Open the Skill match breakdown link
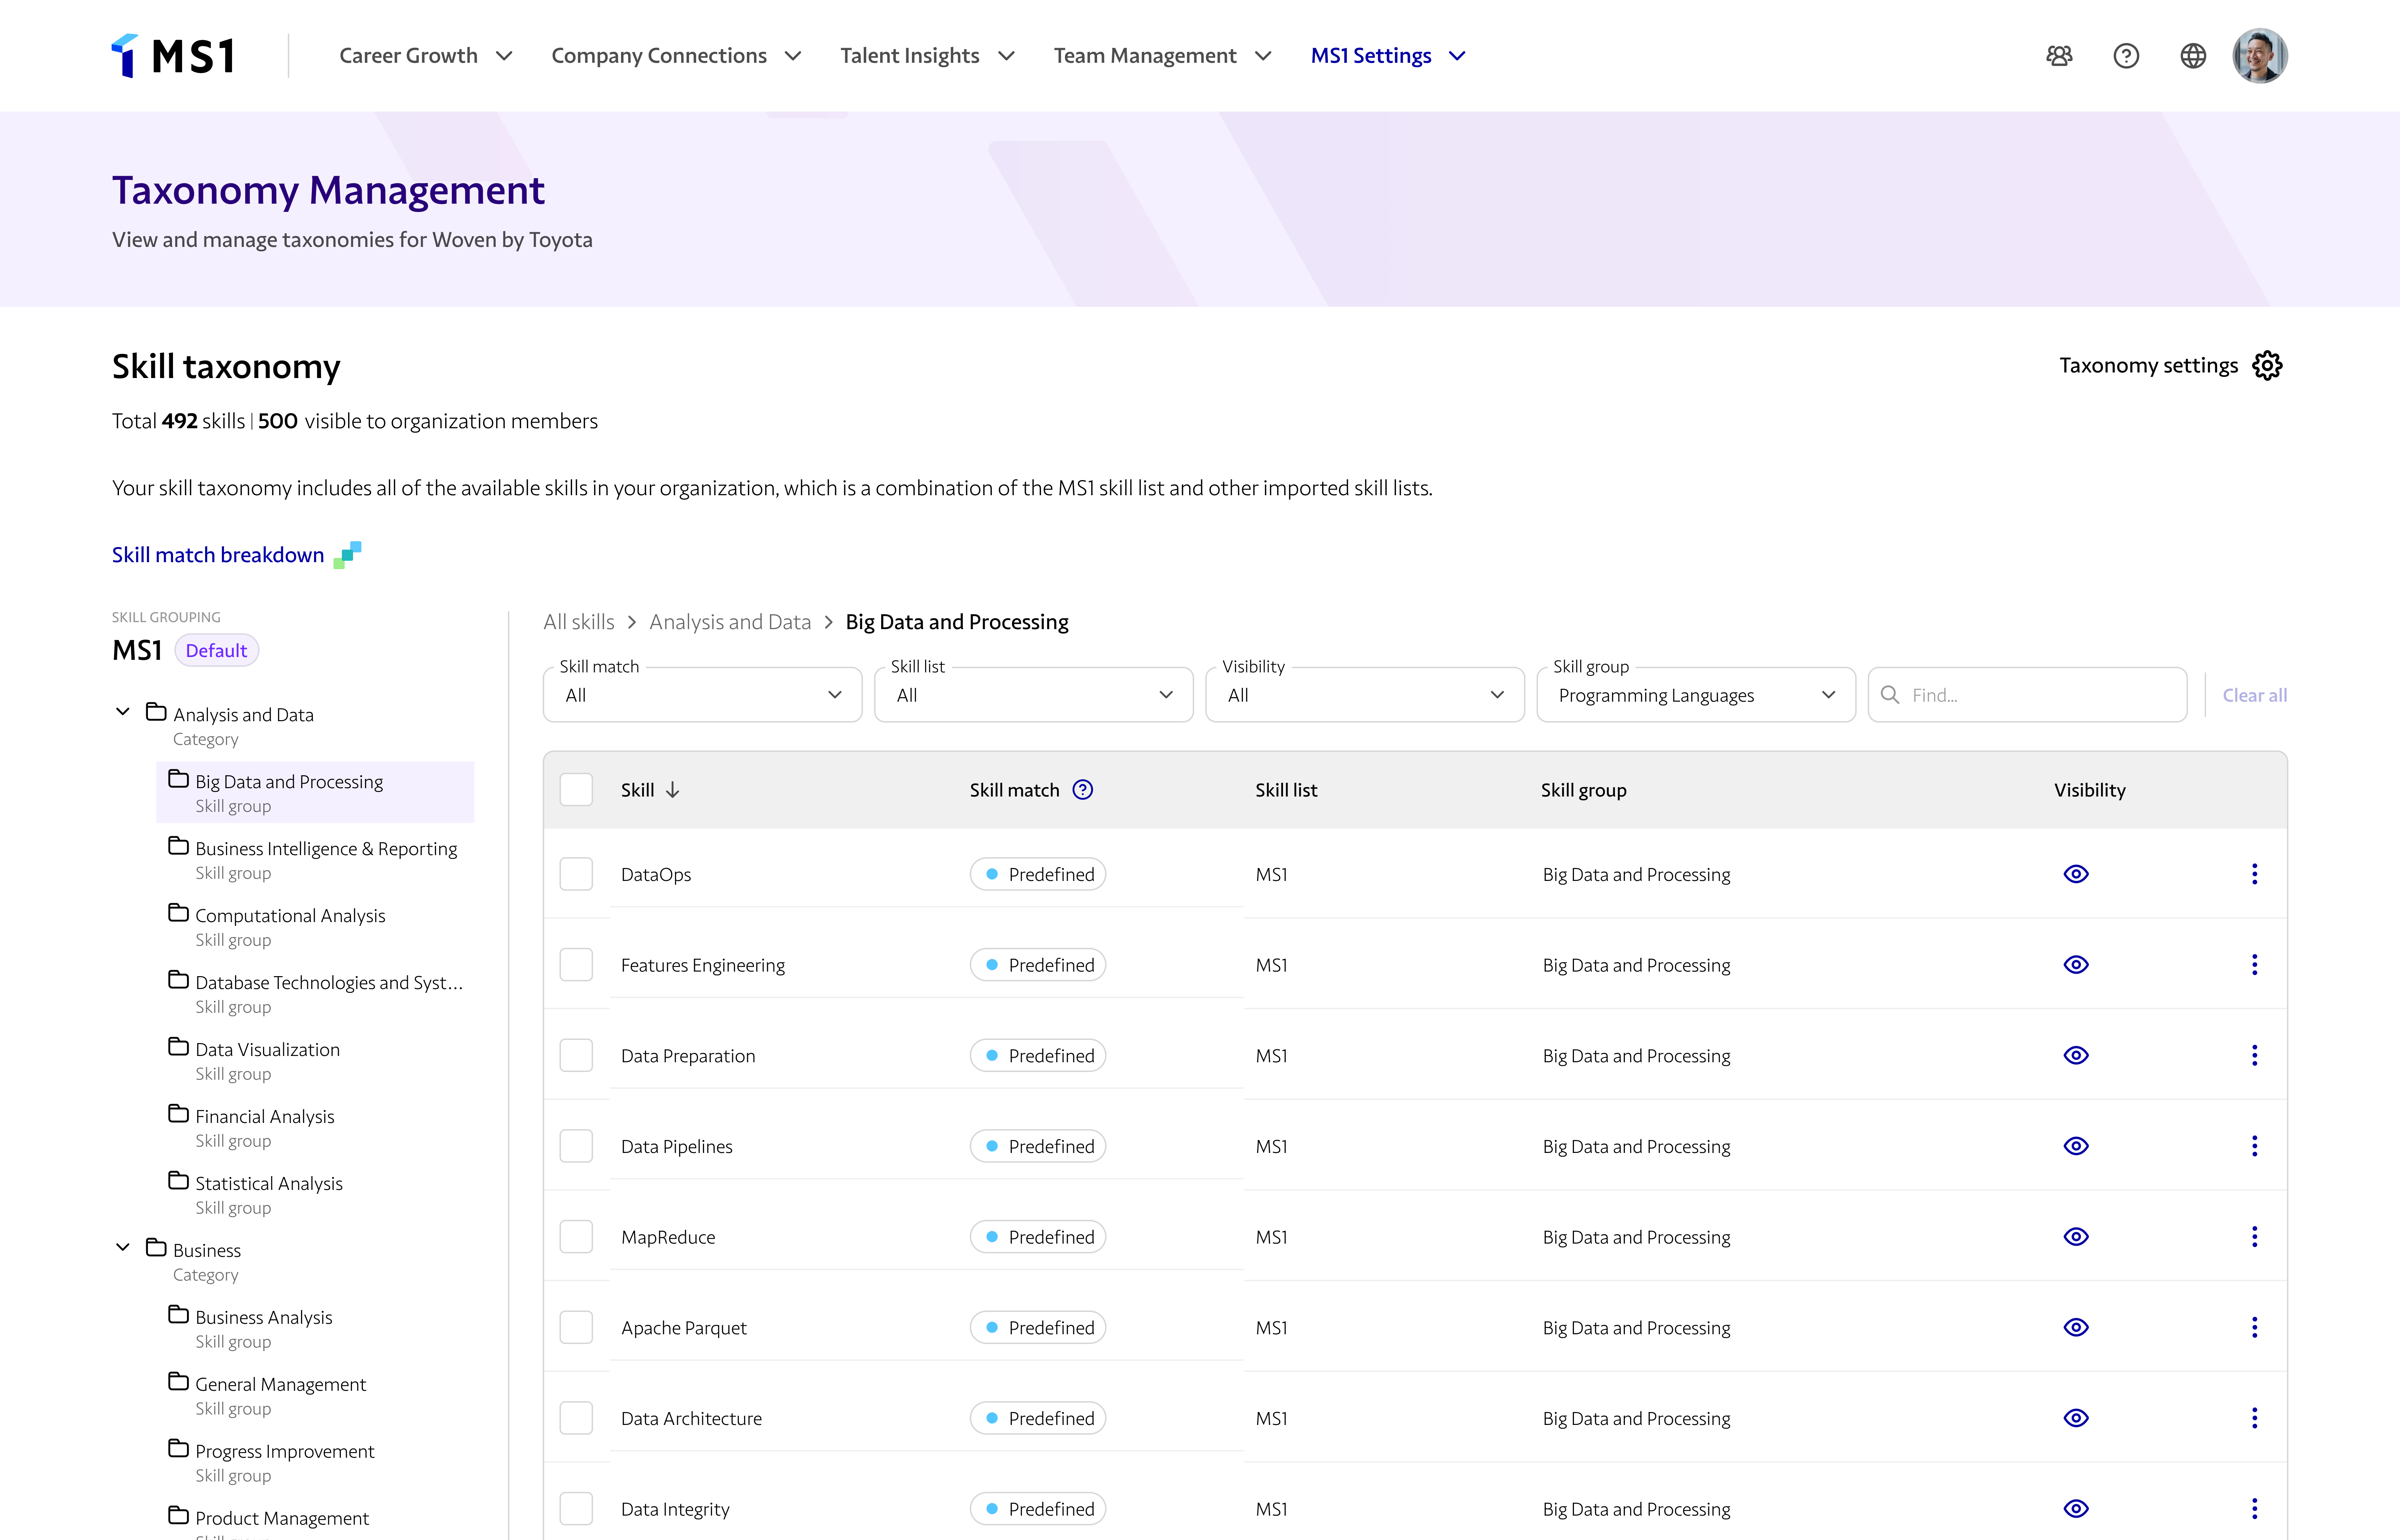Image resolution: width=2400 pixels, height=1540 pixels. click(236, 555)
